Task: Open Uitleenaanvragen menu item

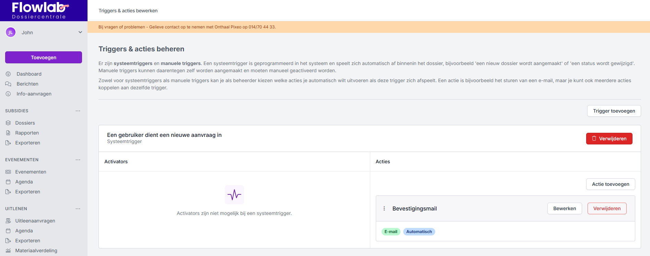Action: pos(35,221)
